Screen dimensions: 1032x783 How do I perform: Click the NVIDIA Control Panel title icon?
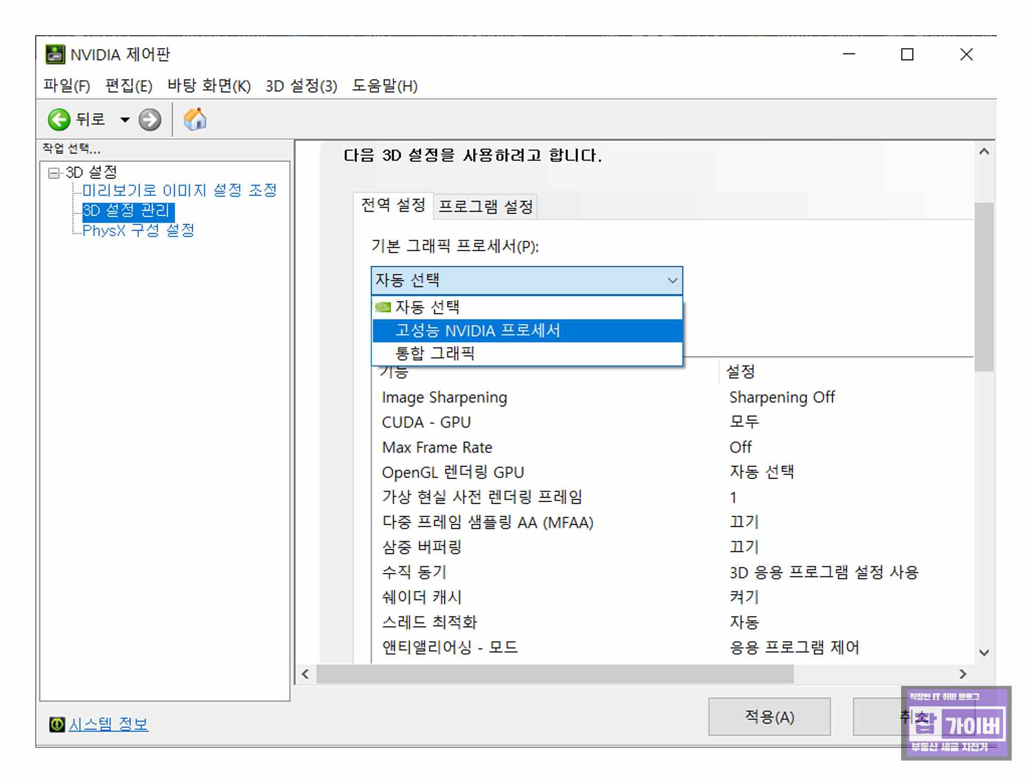[55, 54]
